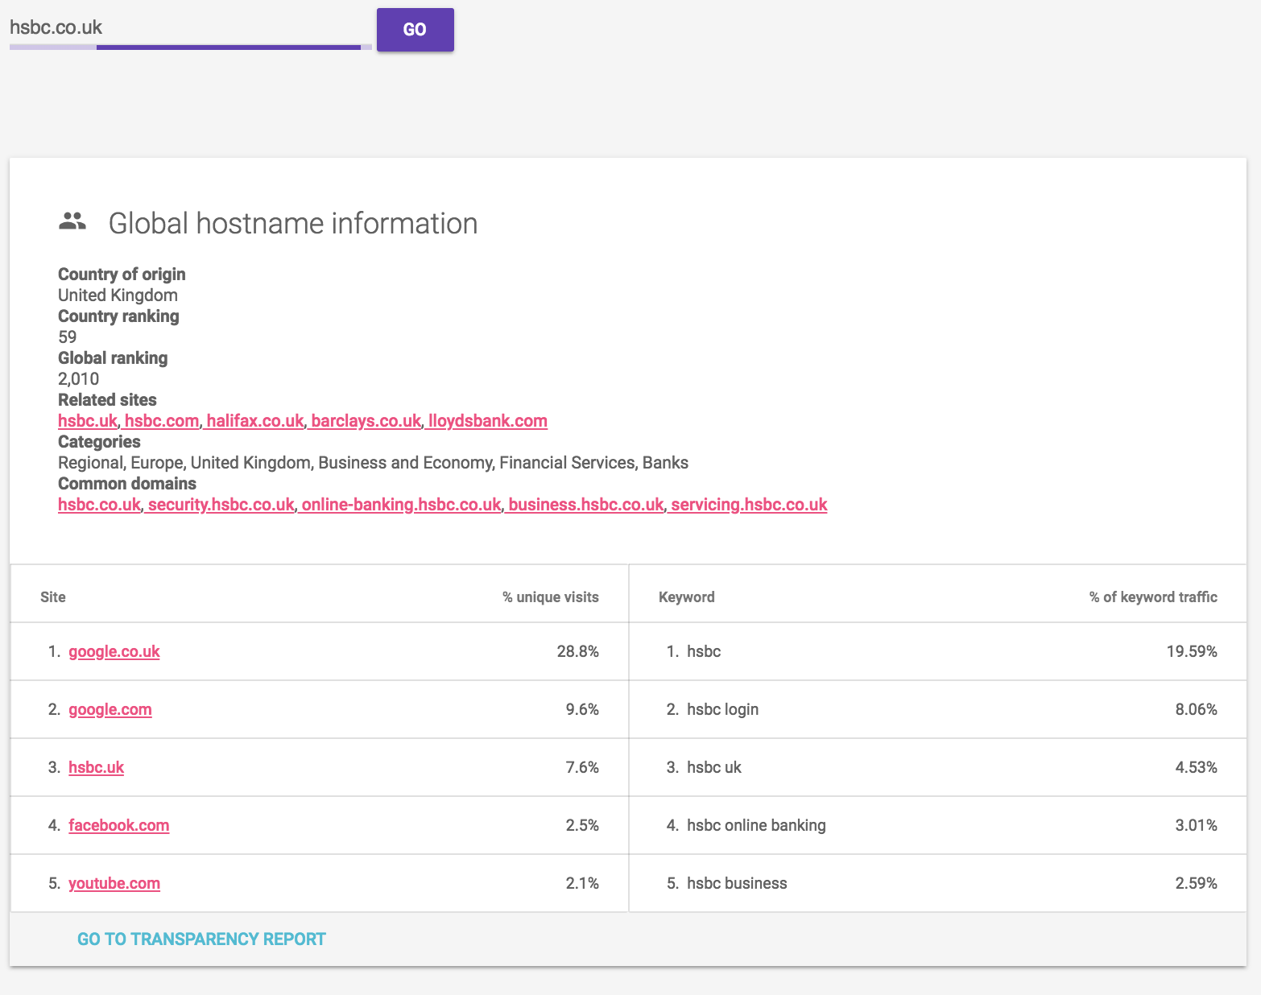Click the Global ranking label
1261x995 pixels.
(x=113, y=358)
